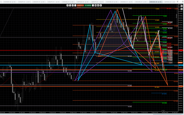The width and height of the screenshot is (184, 115).
Task: Click the second small icon on AUDNZD tab
Action: pos(131,2)
